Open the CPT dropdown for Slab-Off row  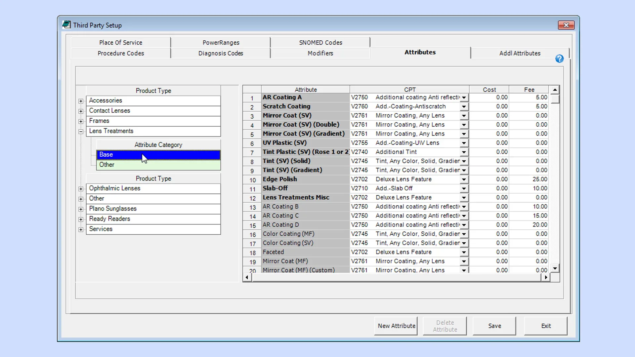click(464, 188)
